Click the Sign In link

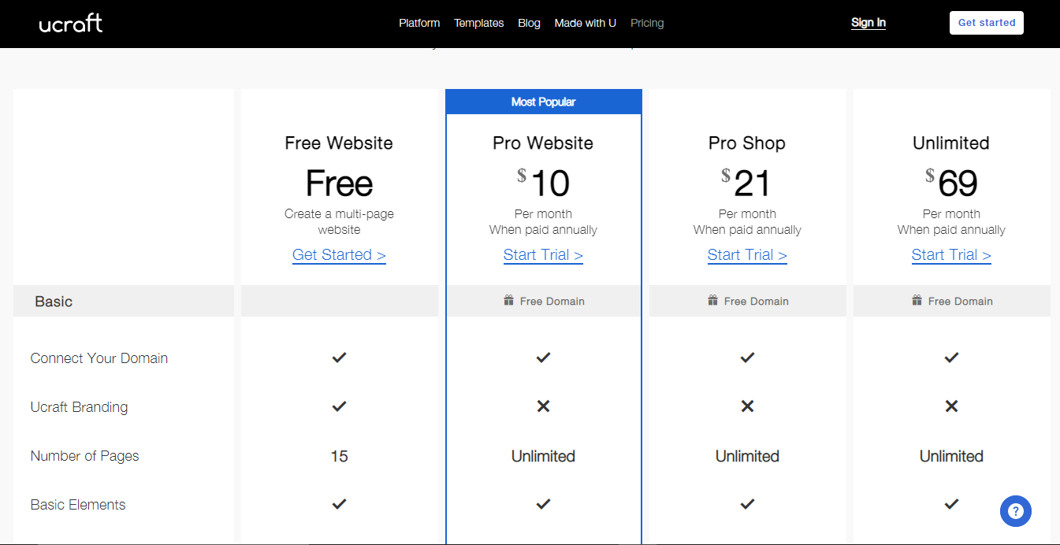pos(868,23)
